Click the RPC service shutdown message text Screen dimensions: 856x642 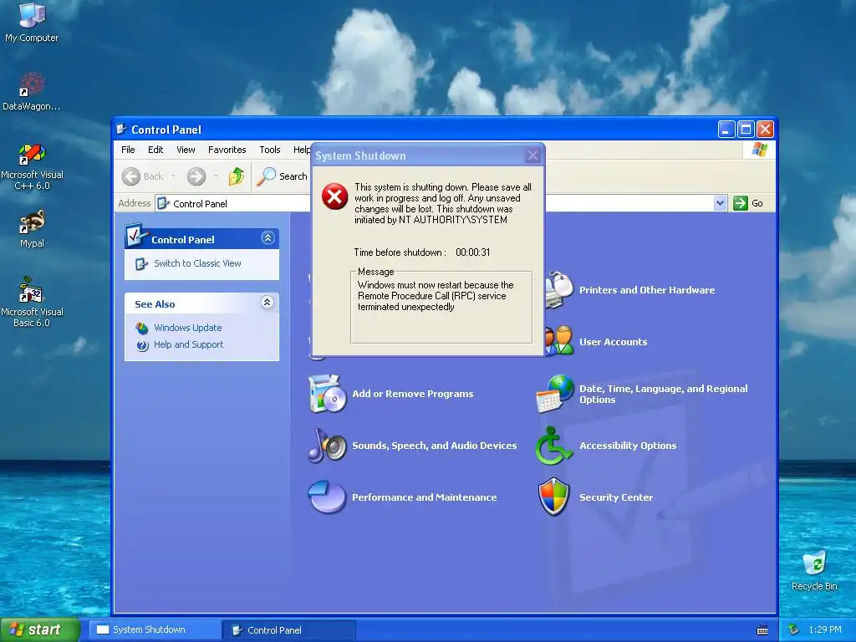point(436,296)
